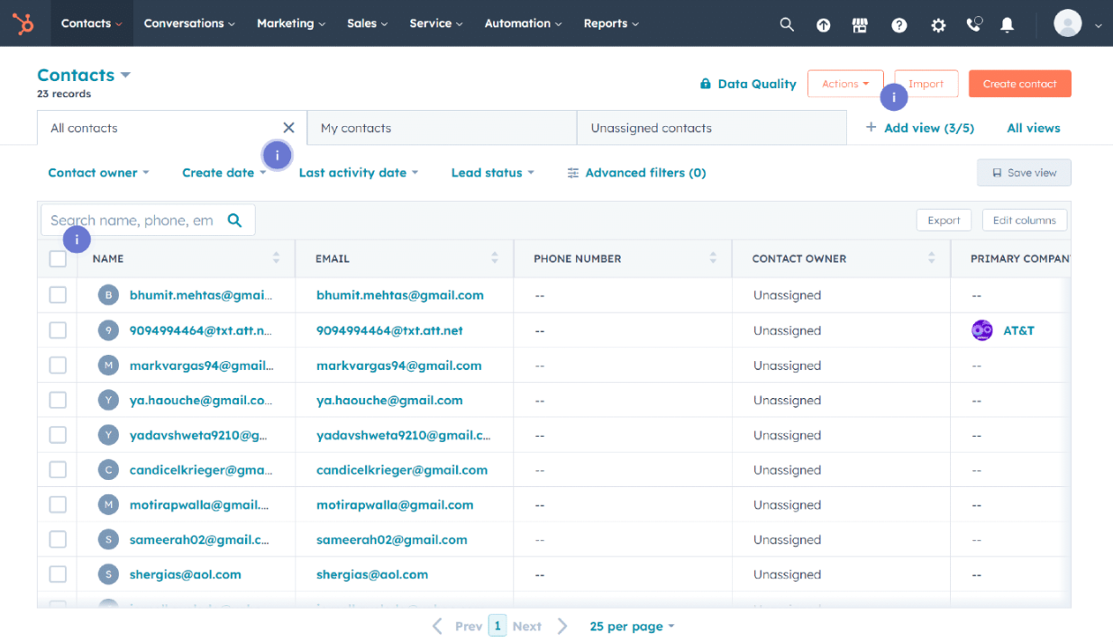Sort by the PHONE NUMBER column arrows

click(x=713, y=258)
